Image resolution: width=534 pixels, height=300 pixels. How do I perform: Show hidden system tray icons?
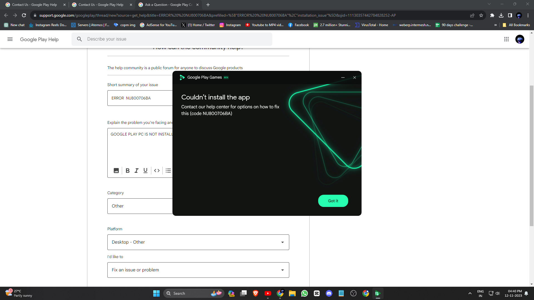[x=470, y=293]
